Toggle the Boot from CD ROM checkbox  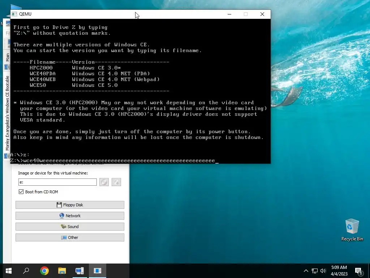coord(21,192)
